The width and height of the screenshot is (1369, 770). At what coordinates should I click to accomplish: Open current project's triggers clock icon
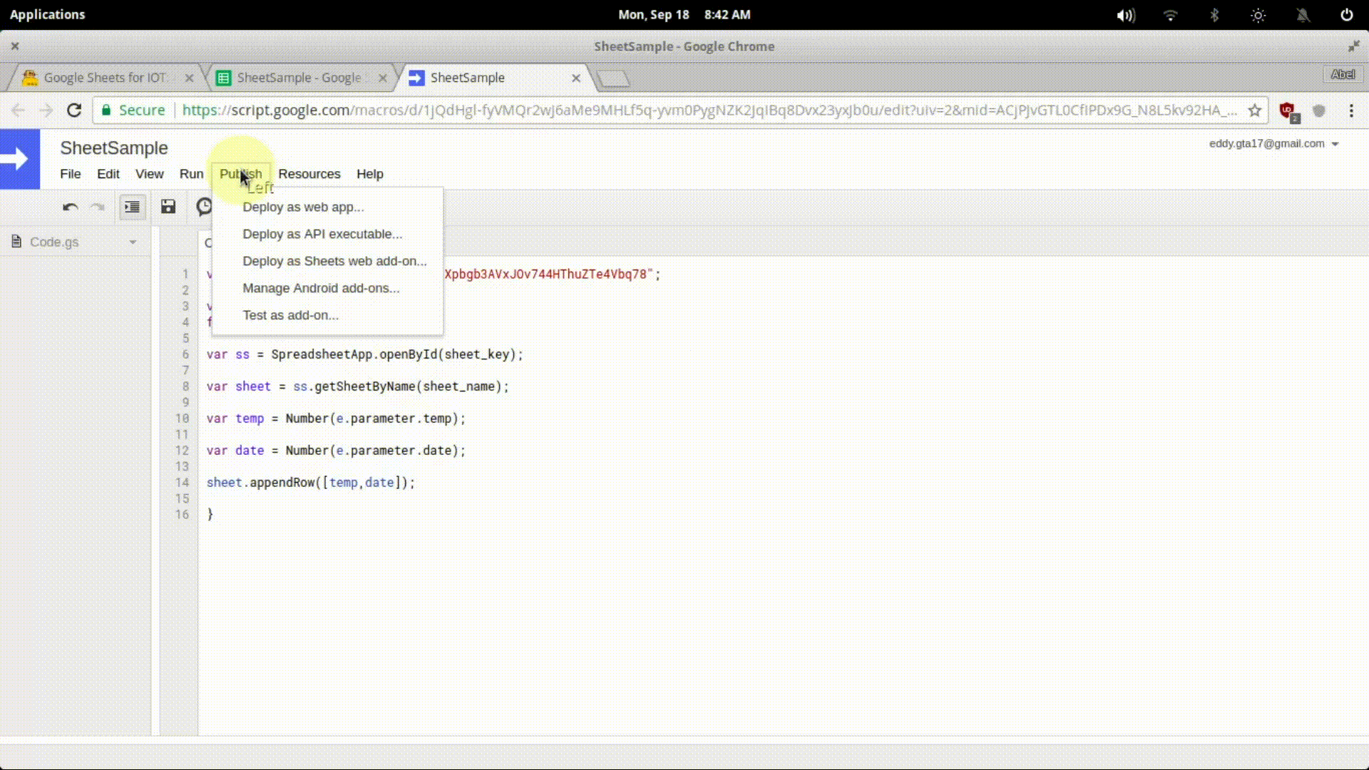204,207
